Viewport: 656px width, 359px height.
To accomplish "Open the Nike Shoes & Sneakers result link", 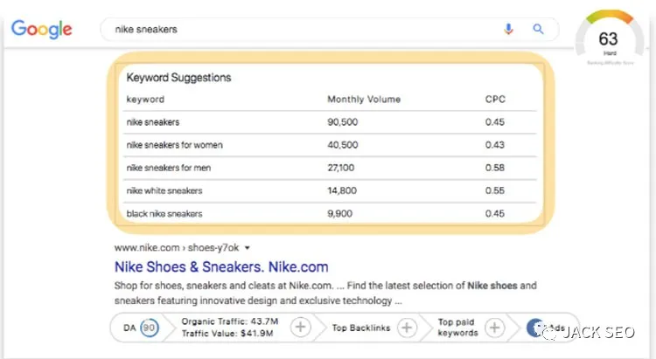I will (x=220, y=266).
